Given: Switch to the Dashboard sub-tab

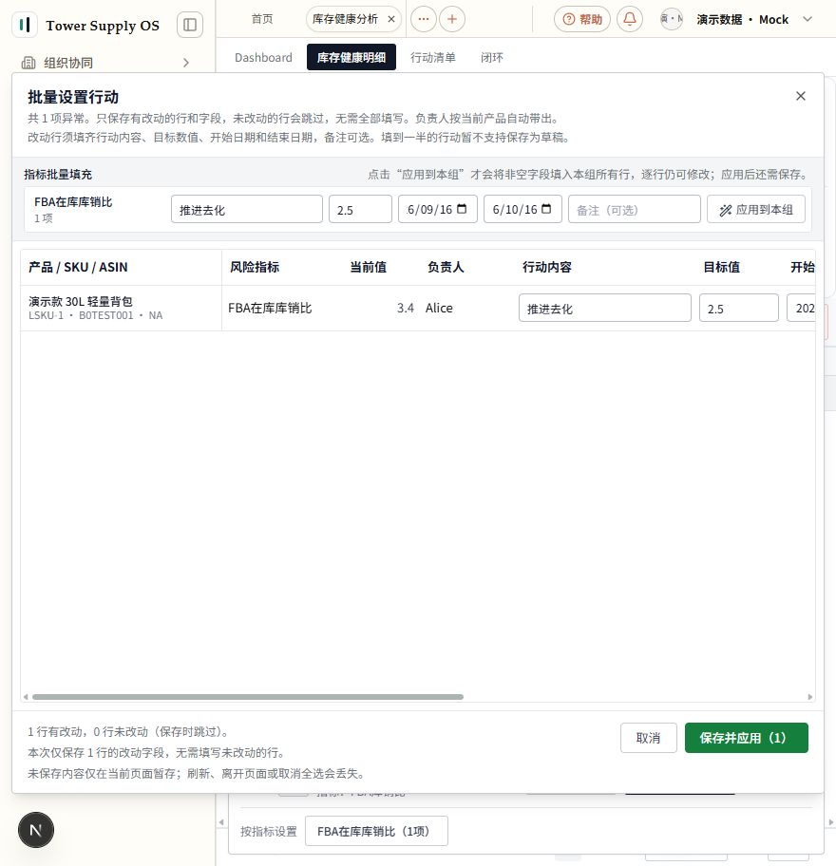Looking at the screenshot, I should pyautogui.click(x=263, y=57).
